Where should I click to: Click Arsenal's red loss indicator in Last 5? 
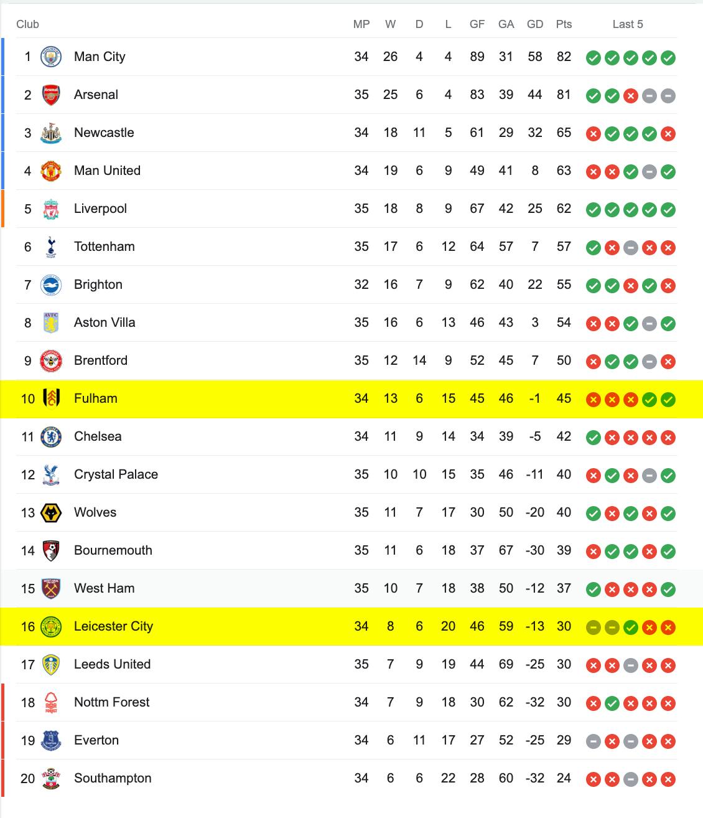point(631,96)
